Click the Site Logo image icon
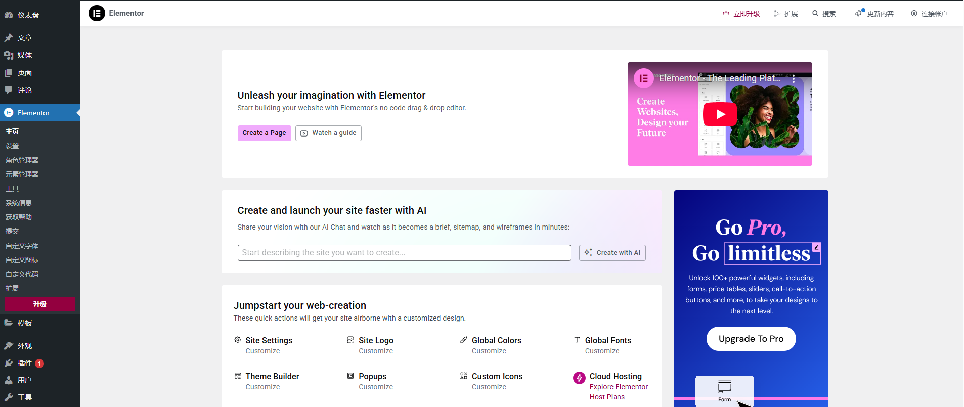 pos(350,340)
